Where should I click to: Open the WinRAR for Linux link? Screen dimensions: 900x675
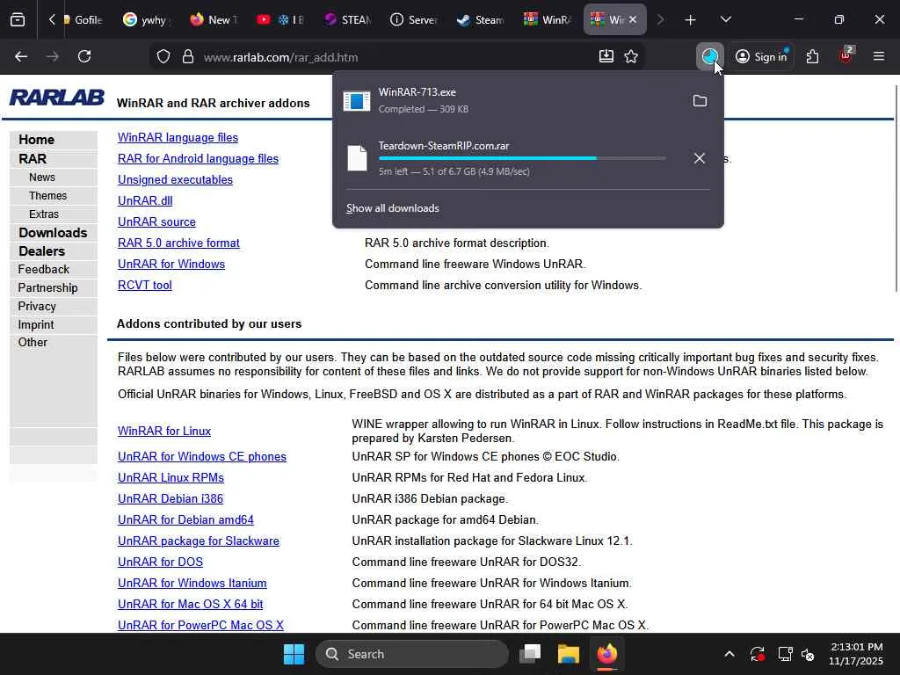click(x=164, y=431)
